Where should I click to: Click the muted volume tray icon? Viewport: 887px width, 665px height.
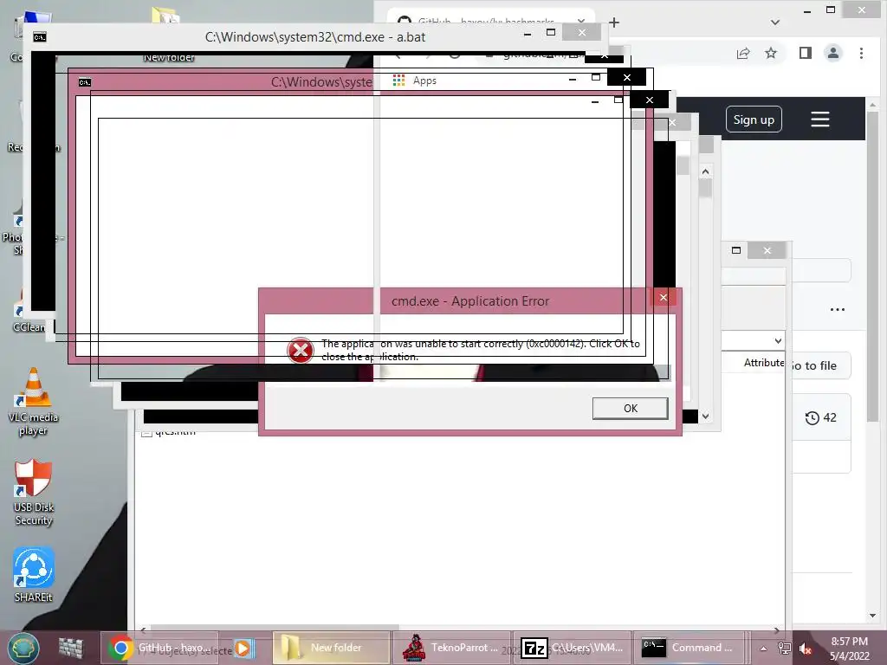806,649
